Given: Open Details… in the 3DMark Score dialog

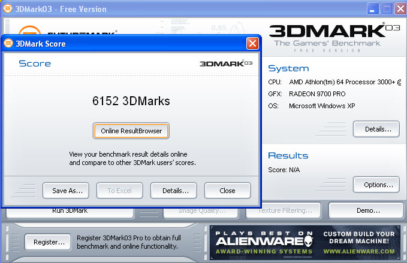Looking at the screenshot, I should [x=174, y=191].
